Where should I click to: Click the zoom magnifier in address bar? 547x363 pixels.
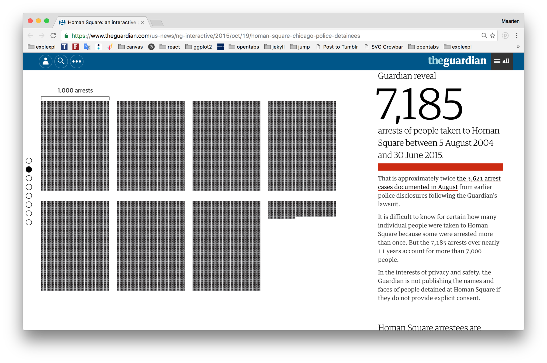(x=484, y=35)
